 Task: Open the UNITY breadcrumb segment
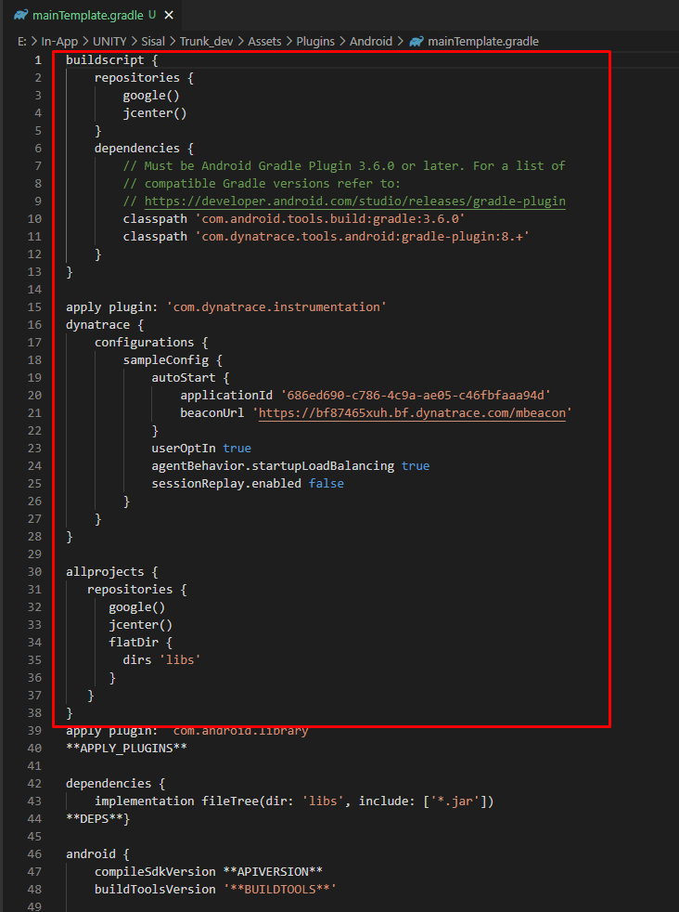109,41
